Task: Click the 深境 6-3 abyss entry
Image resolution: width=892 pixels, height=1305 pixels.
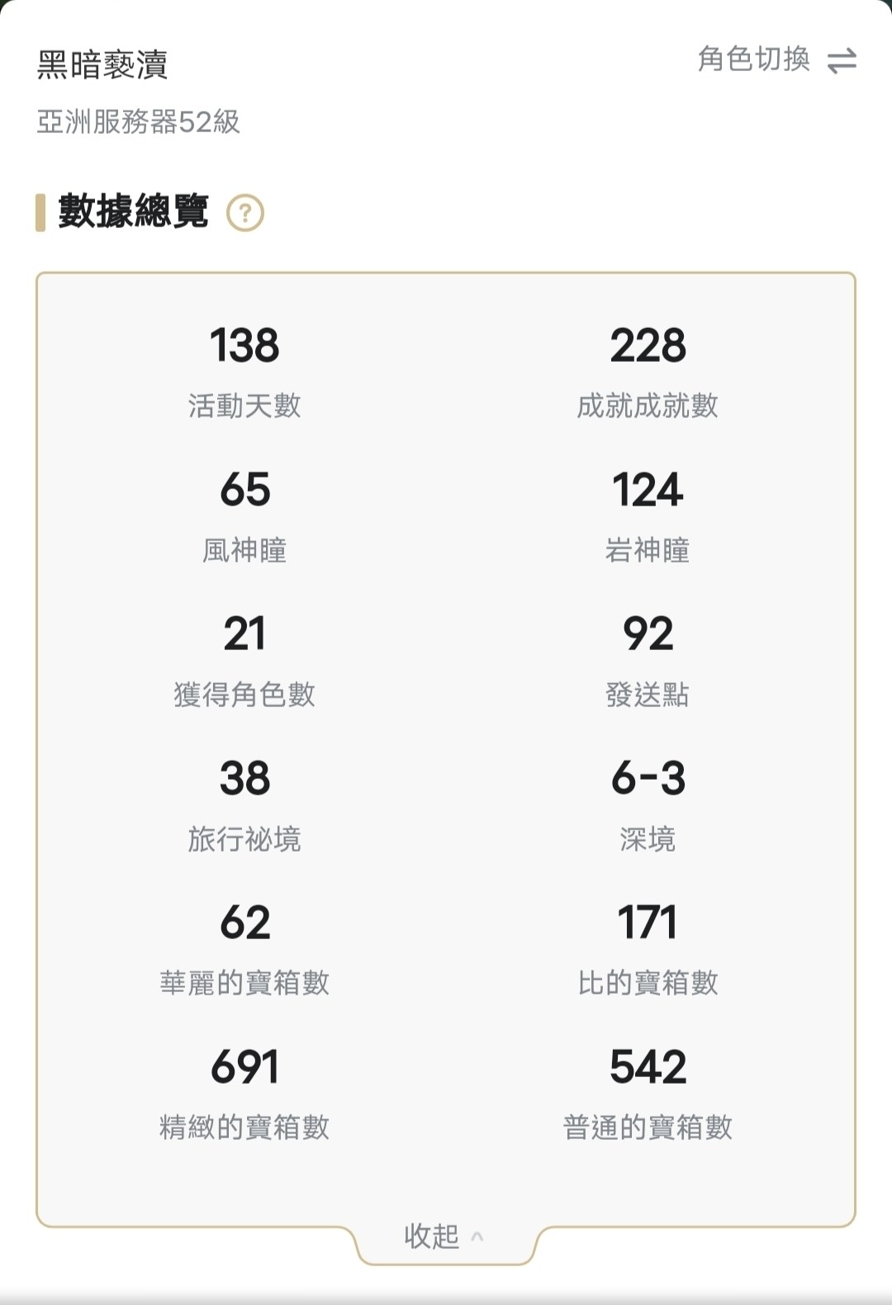Action: click(648, 804)
